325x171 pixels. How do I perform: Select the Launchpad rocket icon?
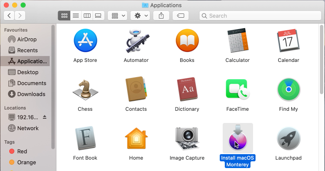click(288, 138)
